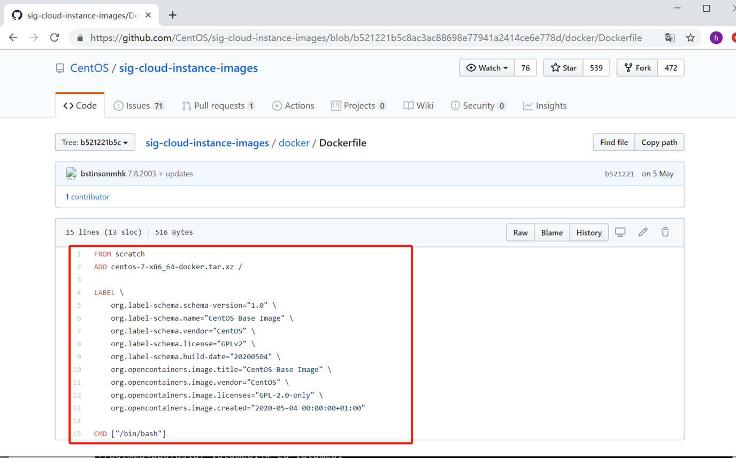This screenshot has width=736, height=458.
Task: Open the purple profile avatar icon
Action: click(716, 38)
